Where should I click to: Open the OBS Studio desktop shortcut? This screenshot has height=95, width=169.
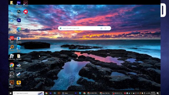12,75
